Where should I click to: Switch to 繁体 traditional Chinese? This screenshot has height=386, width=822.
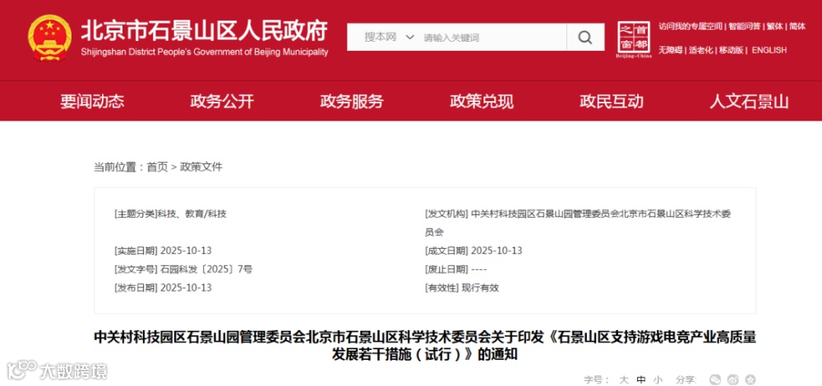pos(774,26)
